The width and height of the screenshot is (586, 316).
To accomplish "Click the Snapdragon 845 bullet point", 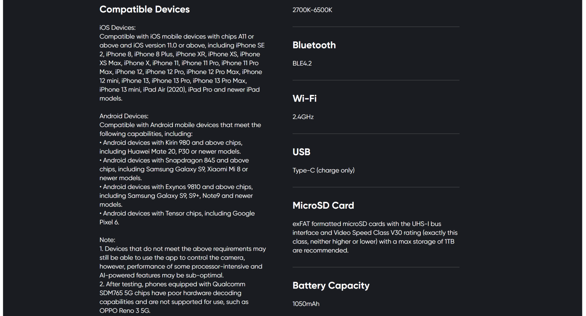I will 174,169.
